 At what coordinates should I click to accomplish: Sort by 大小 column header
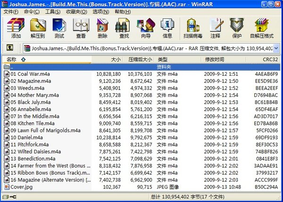click(107, 59)
